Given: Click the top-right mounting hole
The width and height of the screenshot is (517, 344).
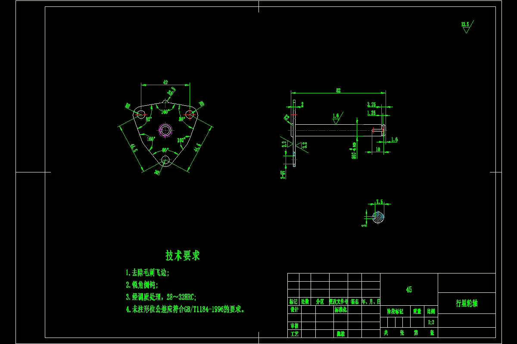Looking at the screenshot, I should tap(190, 114).
